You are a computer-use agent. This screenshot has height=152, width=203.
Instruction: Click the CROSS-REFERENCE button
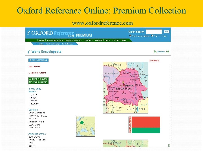pos(38,60)
